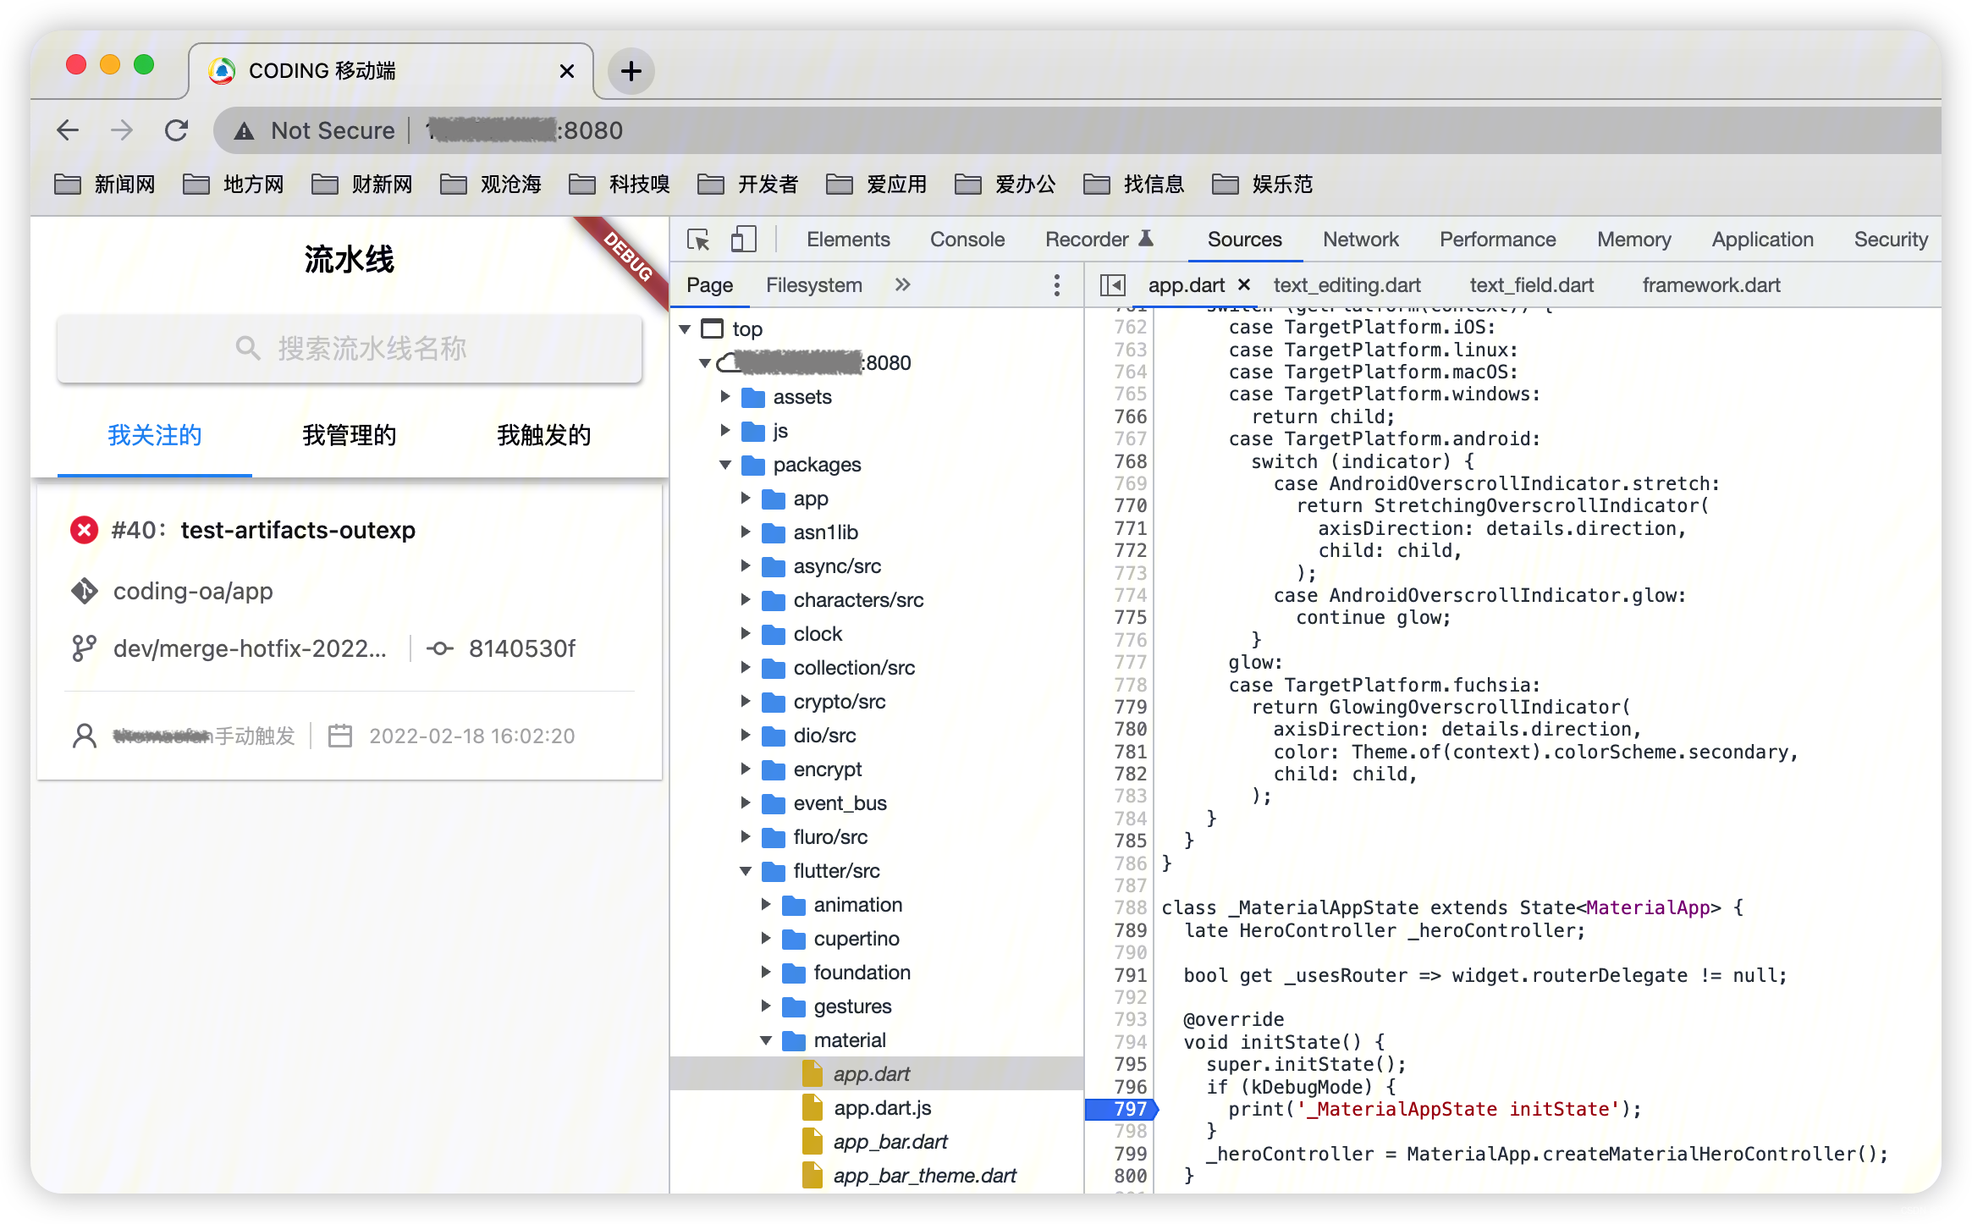Expand the js folder

pos(725,430)
